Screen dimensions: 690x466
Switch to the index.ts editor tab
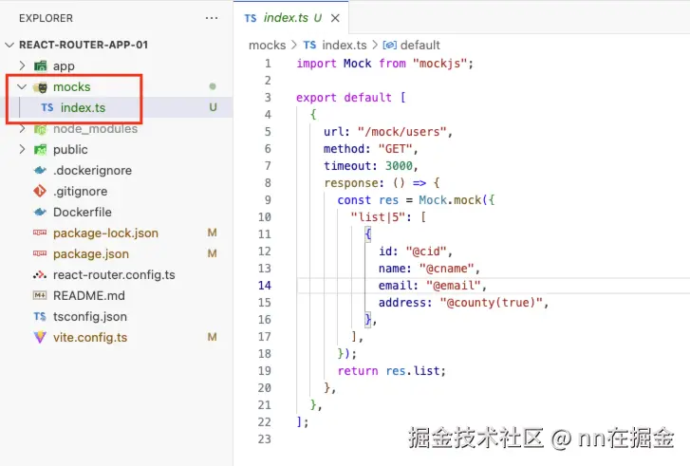(x=290, y=18)
